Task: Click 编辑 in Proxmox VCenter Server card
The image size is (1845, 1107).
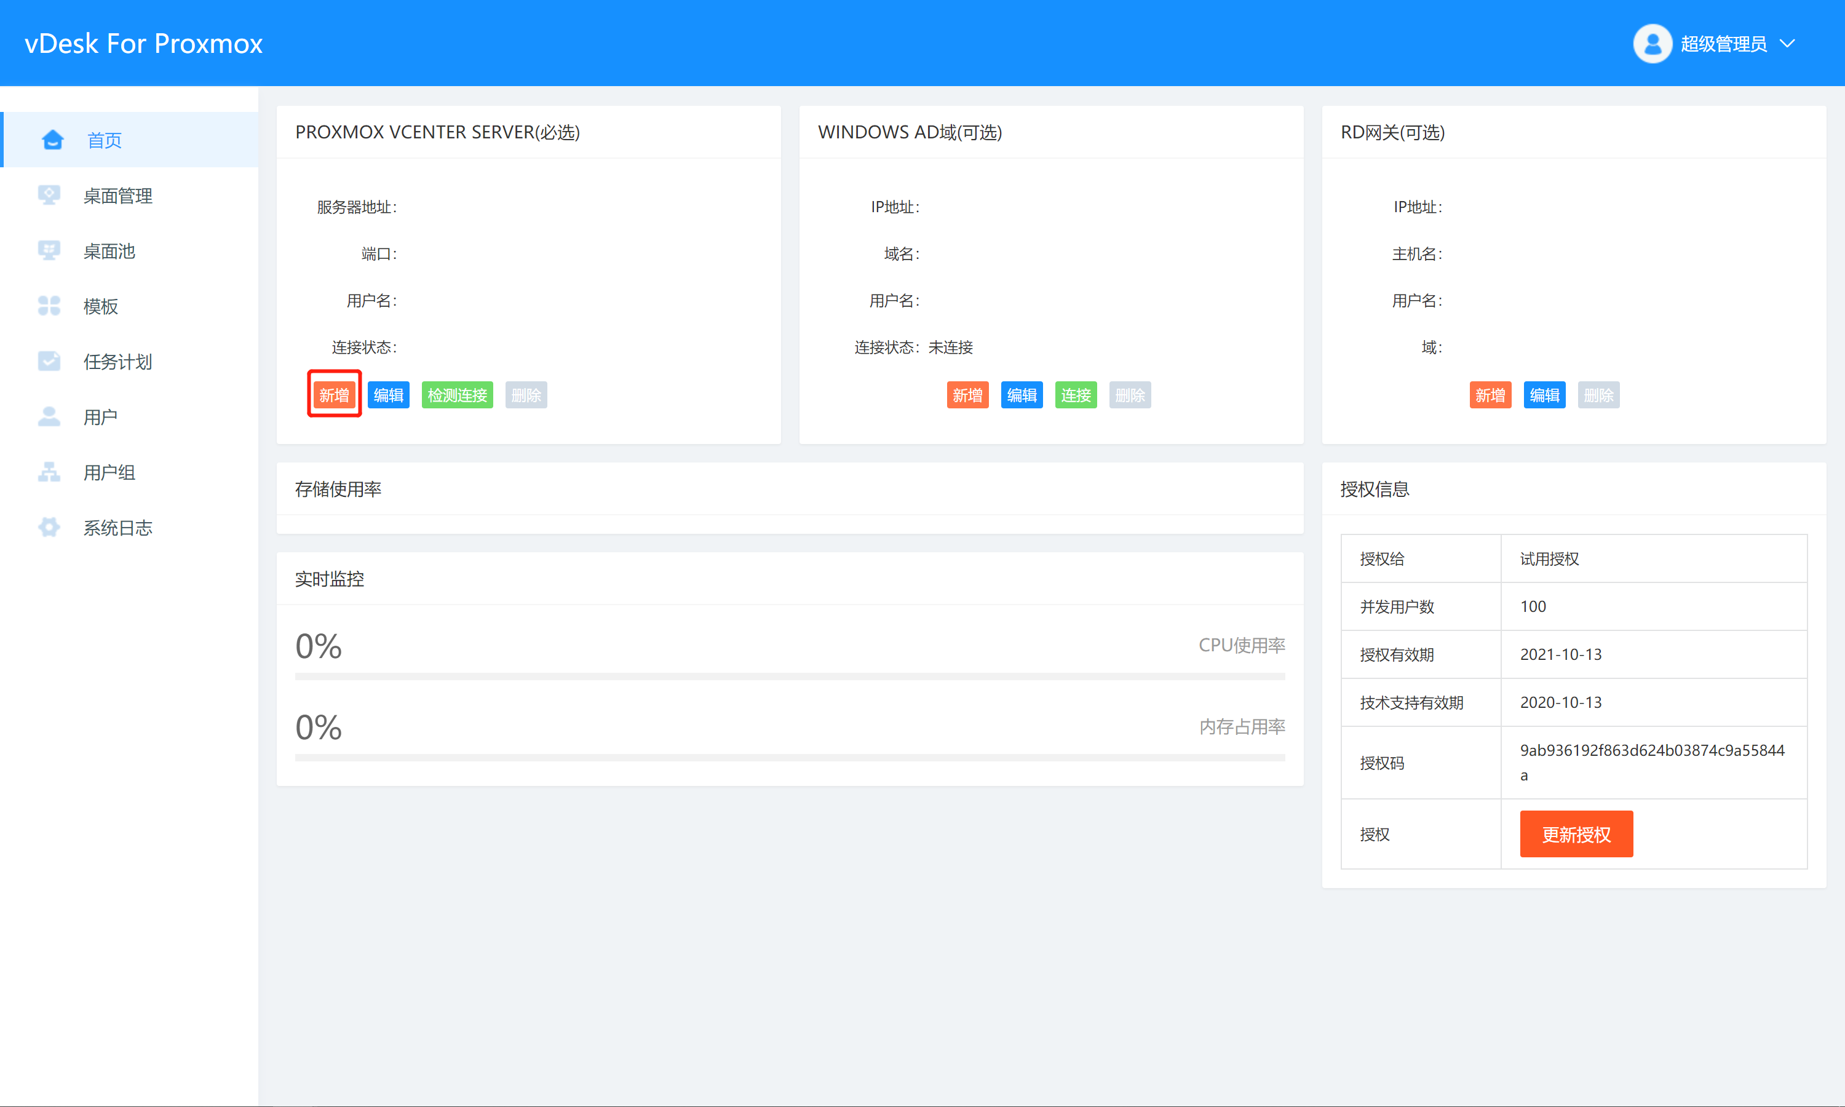Action: click(x=389, y=395)
